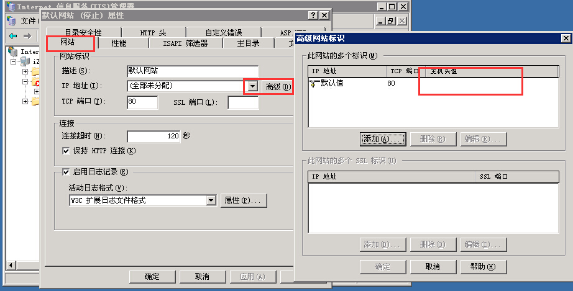573x291 pixels.
Task: Click the IIS computer node icon in the tree
Action: pyautogui.click(x=25, y=61)
